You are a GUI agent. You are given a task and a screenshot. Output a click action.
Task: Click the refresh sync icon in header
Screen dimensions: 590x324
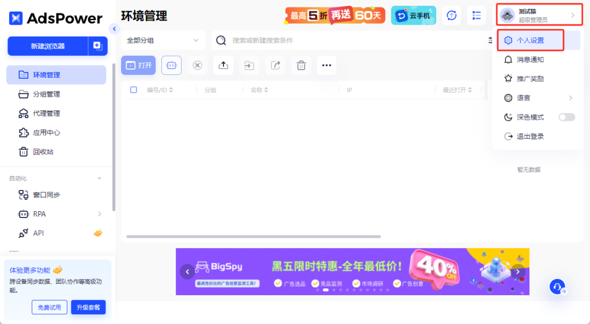[452, 16]
